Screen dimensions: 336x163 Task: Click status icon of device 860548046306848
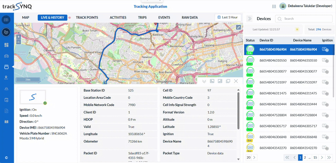250,137
